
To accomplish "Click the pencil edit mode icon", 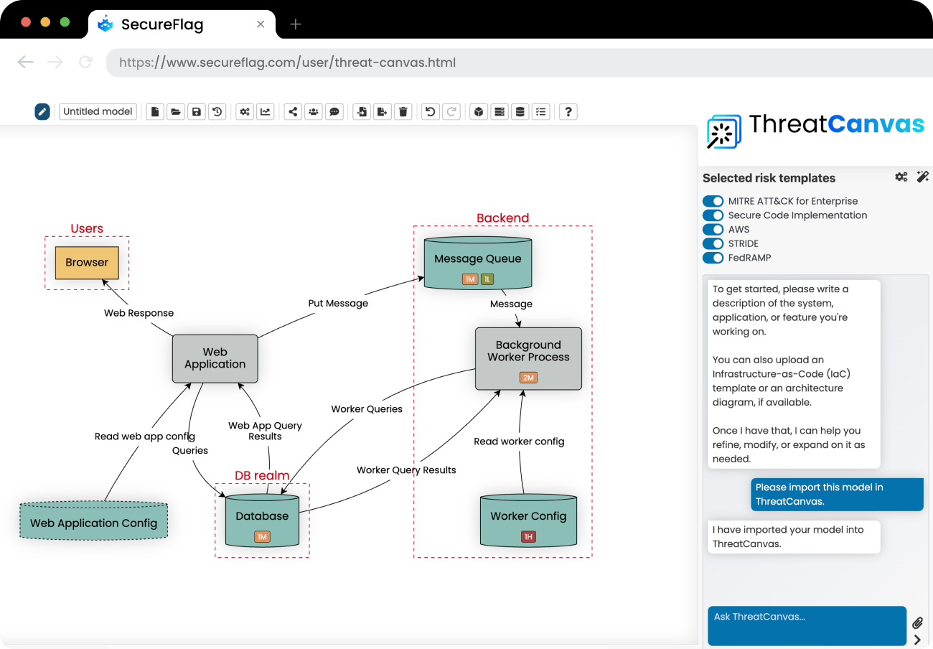I will pos(42,111).
